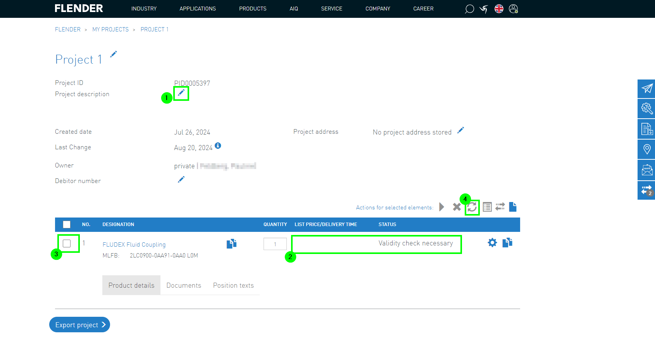This screenshot has height=354, width=655.
Task: Open the PRODUCTS menu
Action: point(253,9)
